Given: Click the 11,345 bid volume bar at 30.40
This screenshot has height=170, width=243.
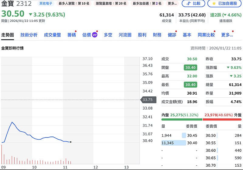Looking at the screenshot, I should (x=174, y=143).
